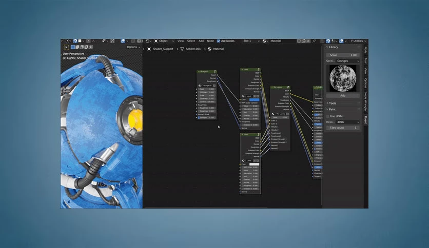429x248 pixels.
Task: Open the Grunge 05 node-tree browse icon
Action: pos(200,86)
